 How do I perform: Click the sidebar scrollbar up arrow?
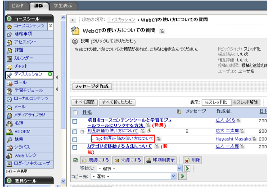(x=63, y=18)
